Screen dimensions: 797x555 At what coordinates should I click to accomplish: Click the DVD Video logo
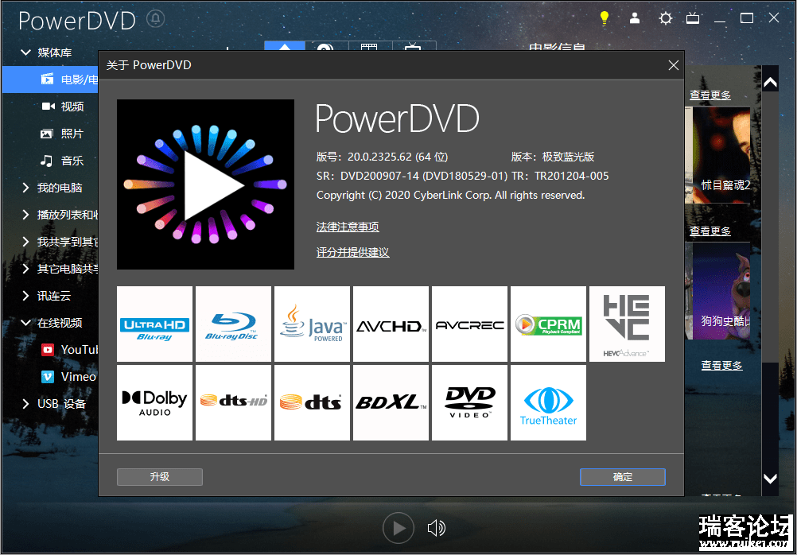tap(469, 402)
